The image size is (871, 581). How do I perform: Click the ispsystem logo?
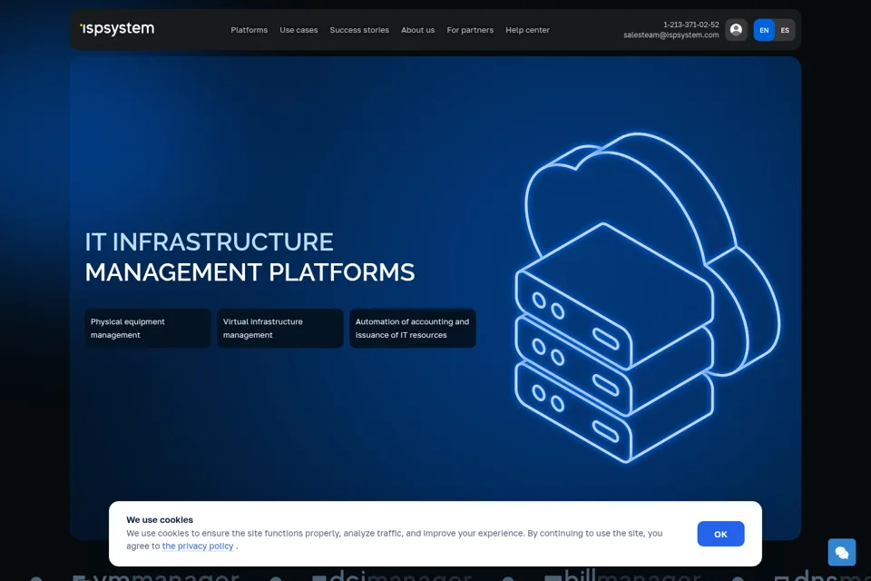[x=117, y=28]
